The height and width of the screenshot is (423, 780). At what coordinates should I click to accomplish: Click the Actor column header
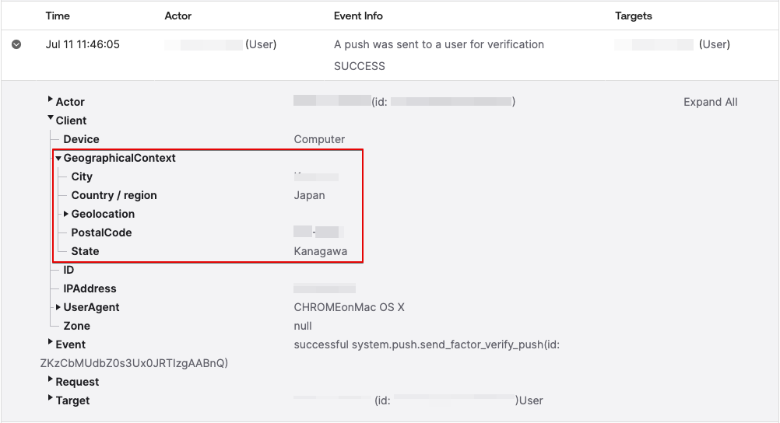[x=177, y=16]
